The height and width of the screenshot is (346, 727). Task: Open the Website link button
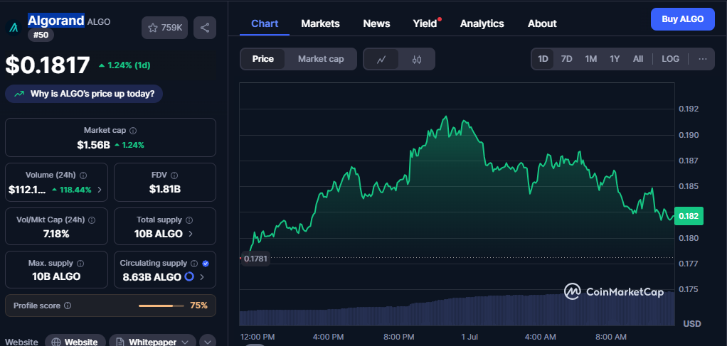(x=75, y=341)
